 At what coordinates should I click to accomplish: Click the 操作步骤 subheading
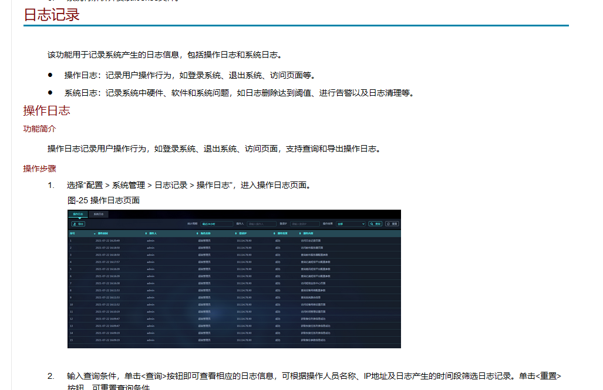(39, 169)
